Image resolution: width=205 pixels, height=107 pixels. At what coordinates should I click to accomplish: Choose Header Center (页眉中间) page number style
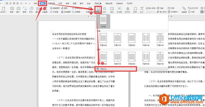click(118, 40)
